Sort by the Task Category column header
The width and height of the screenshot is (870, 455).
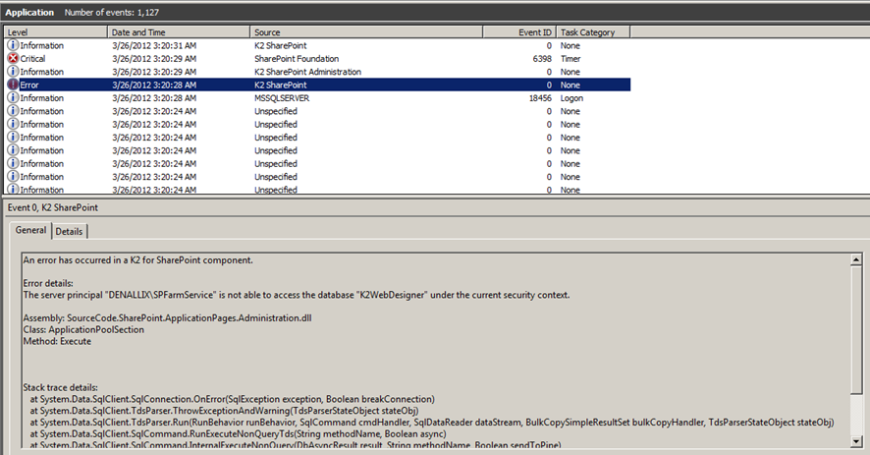point(593,32)
